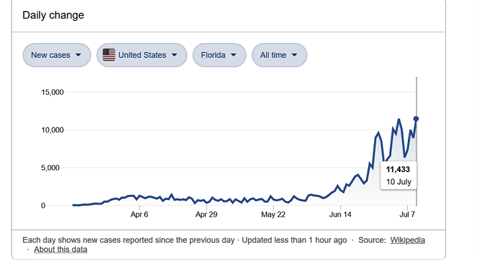Open the About this data link
Image resolution: width=479 pixels, height=261 pixels.
click(60, 250)
